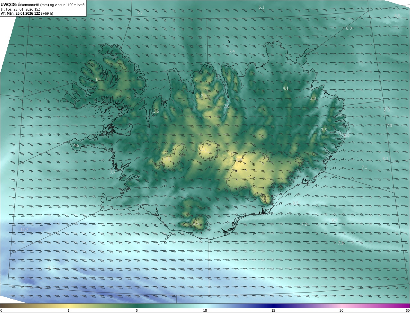
Task: Click the initial time line 'IT: Fös. 23. 01. 2026 15Z'
Action: [20, 9]
